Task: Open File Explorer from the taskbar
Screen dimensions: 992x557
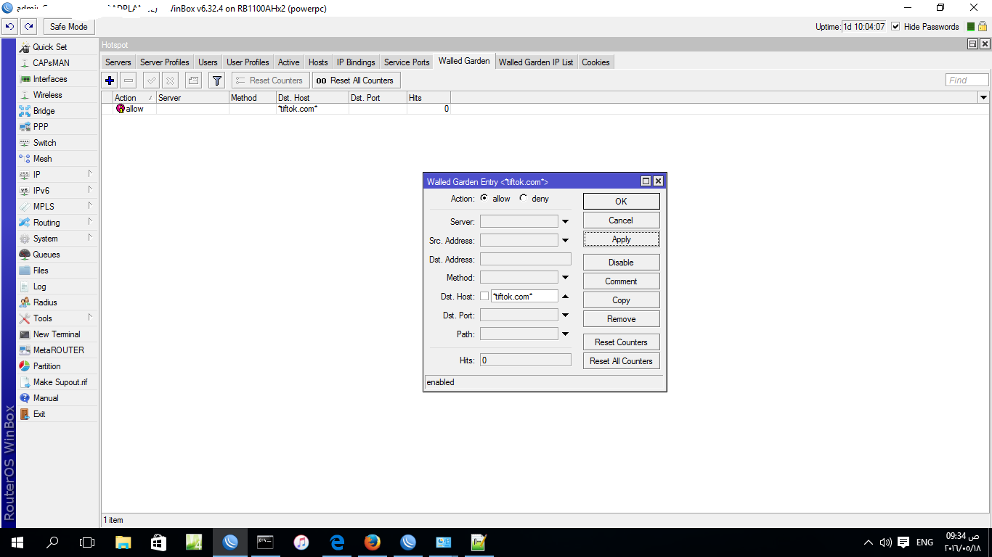Action: coord(123,542)
